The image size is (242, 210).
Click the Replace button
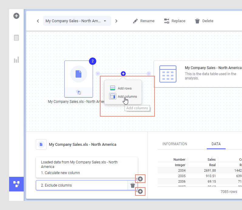[175, 21]
